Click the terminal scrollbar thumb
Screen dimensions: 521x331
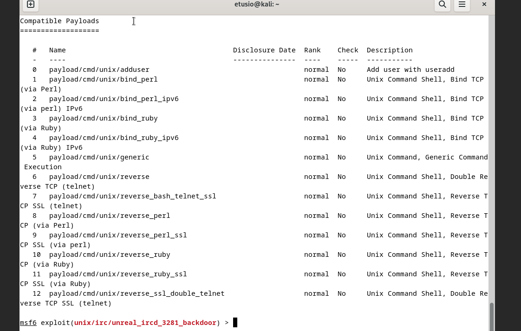click(491, 317)
